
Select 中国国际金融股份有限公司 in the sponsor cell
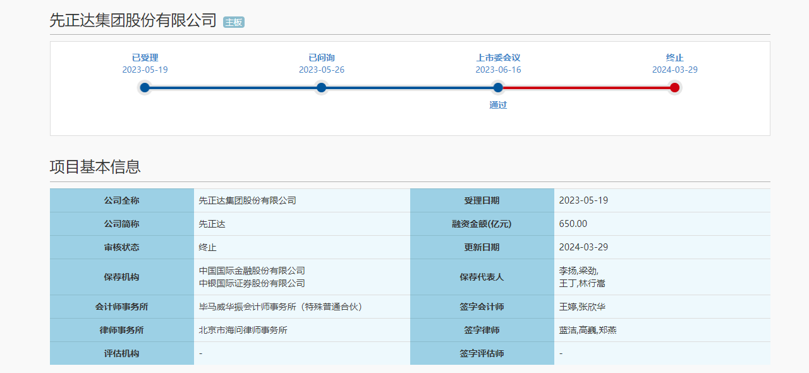coord(252,271)
